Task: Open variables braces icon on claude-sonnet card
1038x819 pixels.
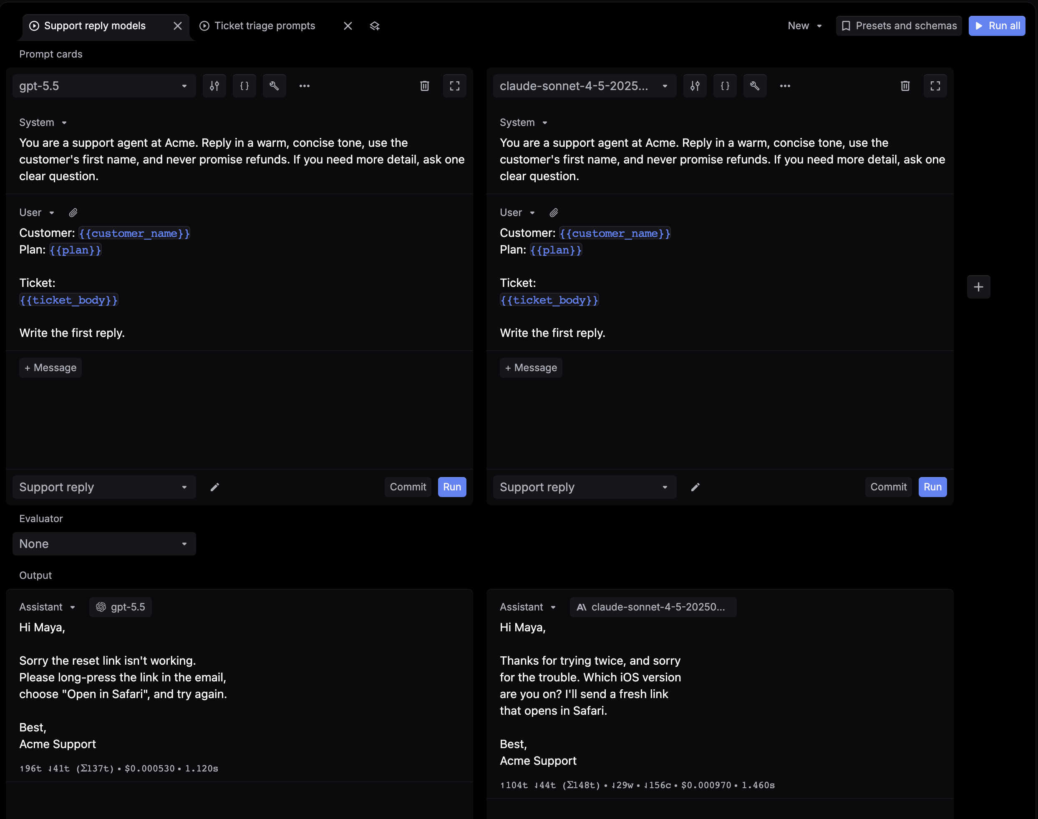Action: click(x=725, y=86)
